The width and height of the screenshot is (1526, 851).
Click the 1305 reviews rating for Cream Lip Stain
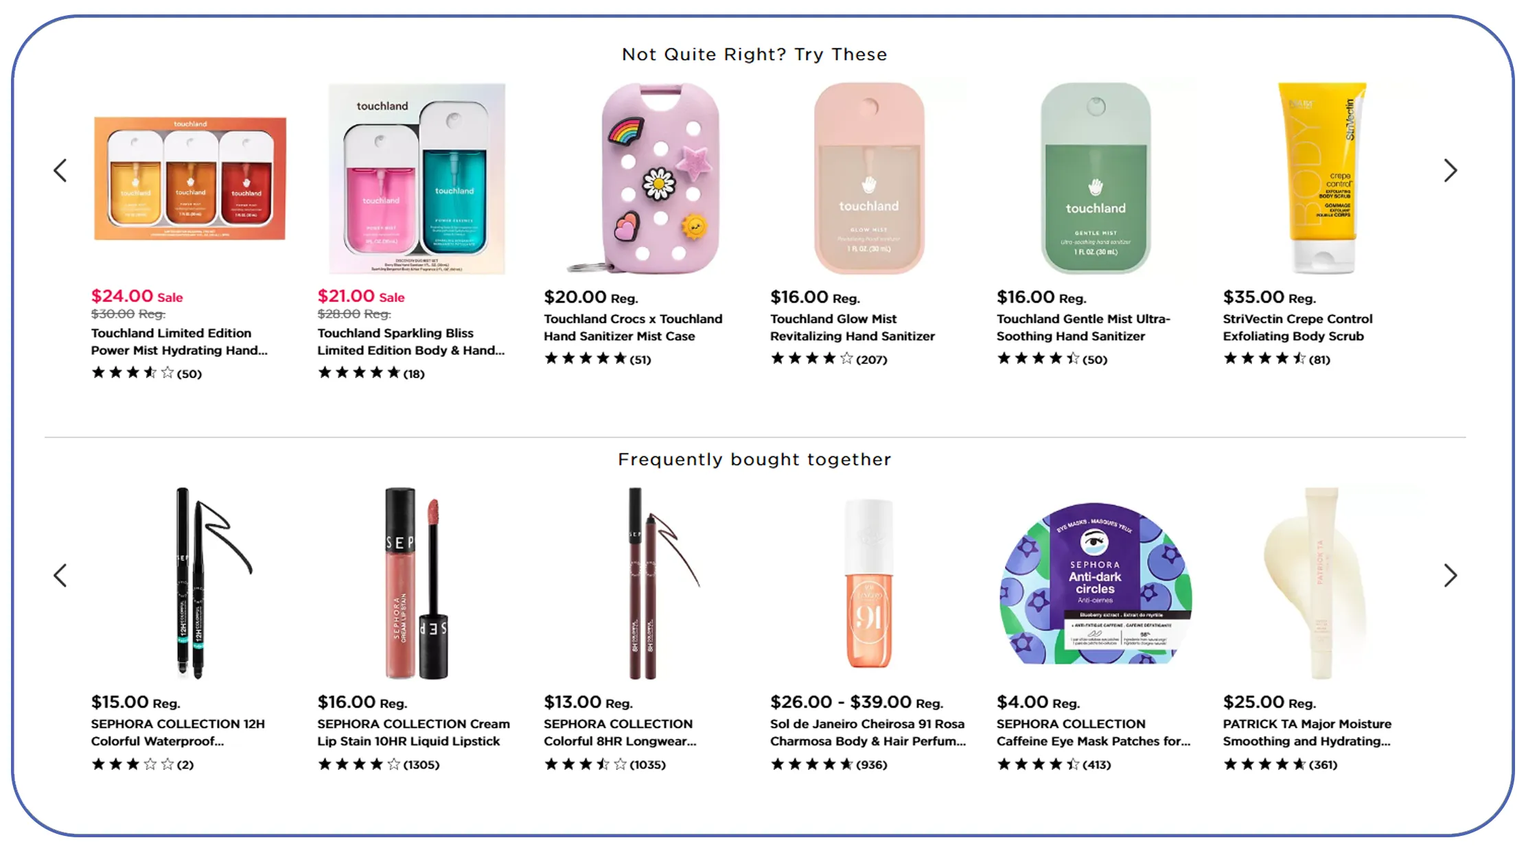coord(378,765)
